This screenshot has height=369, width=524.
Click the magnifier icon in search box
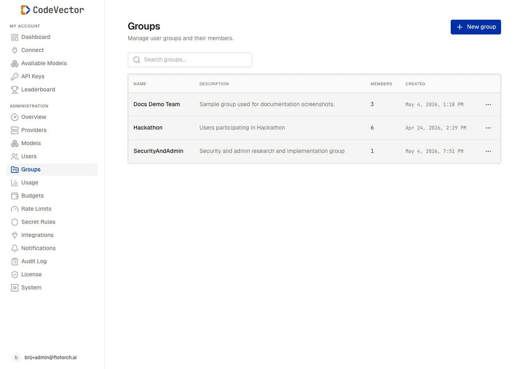(137, 60)
